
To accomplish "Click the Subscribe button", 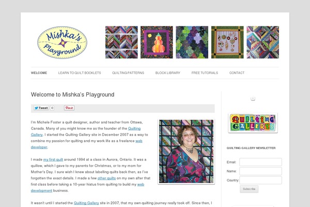I will tap(249, 189).
